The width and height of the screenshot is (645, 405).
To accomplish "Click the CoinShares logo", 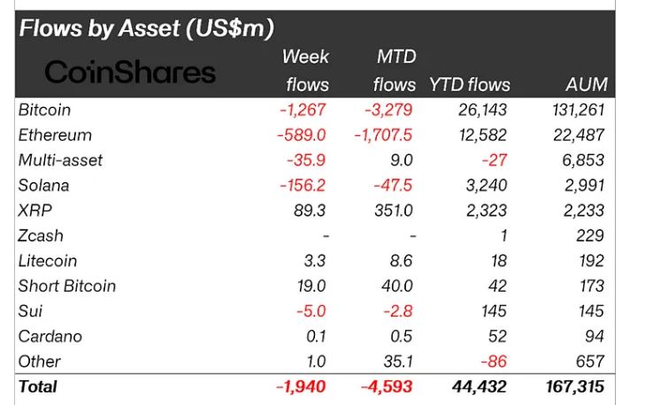I will (130, 73).
